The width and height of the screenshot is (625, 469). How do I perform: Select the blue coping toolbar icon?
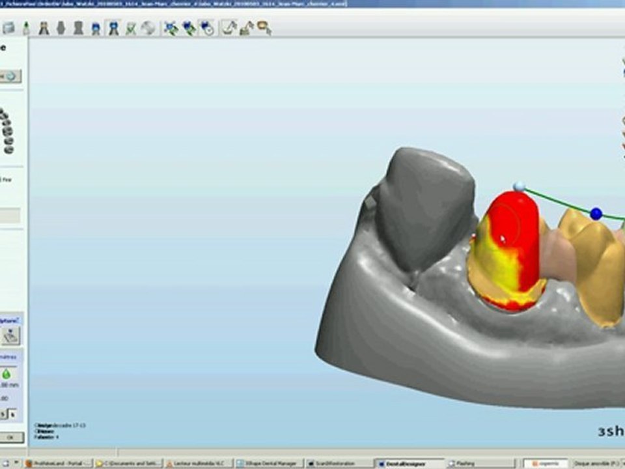[96, 28]
